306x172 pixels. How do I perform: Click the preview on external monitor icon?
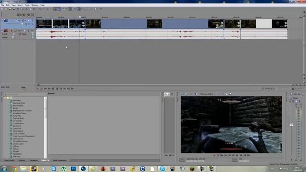[x=186, y=94]
